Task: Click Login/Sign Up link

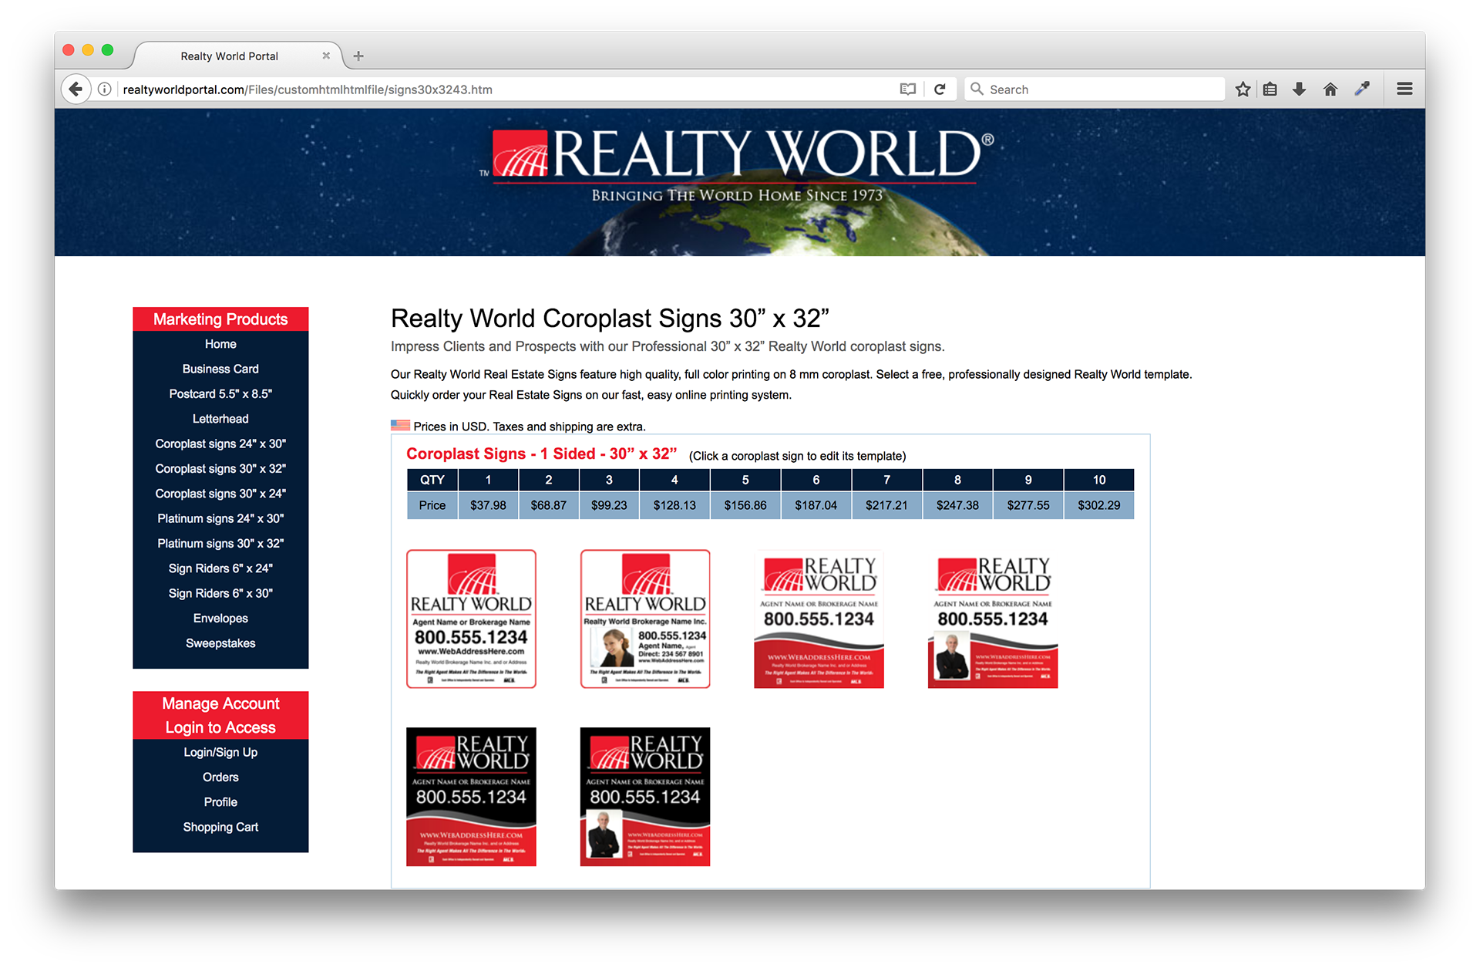Action: tap(220, 752)
